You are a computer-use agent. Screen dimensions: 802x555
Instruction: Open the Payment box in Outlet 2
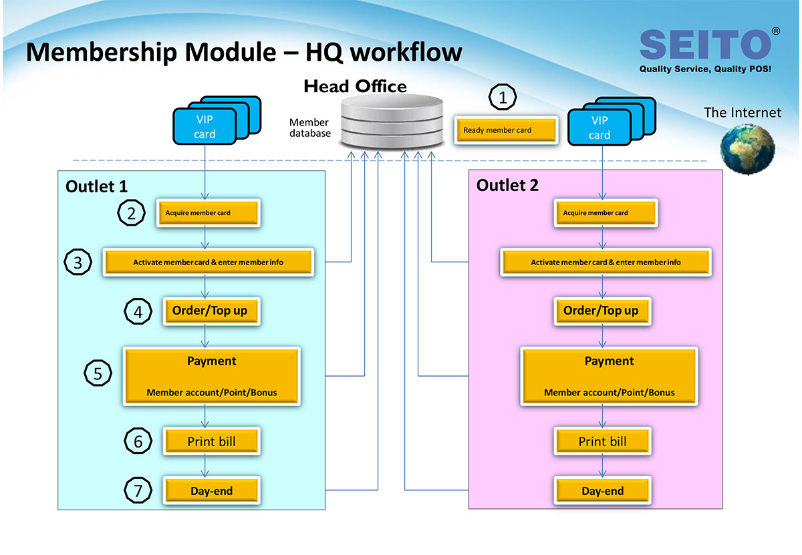[x=609, y=375]
